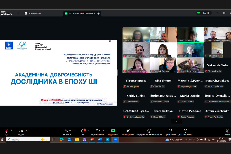This screenshot has width=231, height=154.
Task: Select Григорій Джевага video thumbnail
Action: (163, 65)
